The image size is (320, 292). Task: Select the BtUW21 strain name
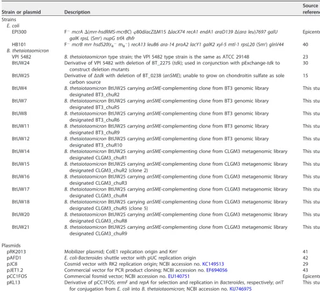[20, 227]
